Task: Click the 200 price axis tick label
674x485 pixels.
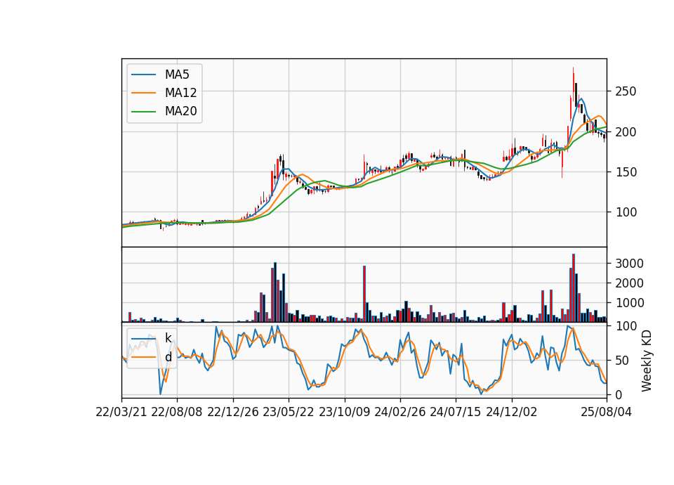Action: (626, 132)
